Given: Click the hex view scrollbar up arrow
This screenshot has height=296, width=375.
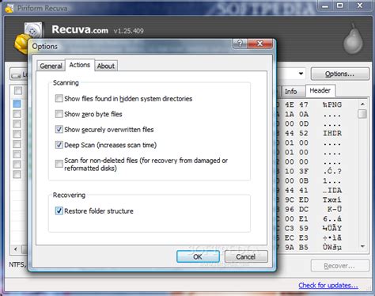Looking at the screenshot, I should (x=363, y=104).
